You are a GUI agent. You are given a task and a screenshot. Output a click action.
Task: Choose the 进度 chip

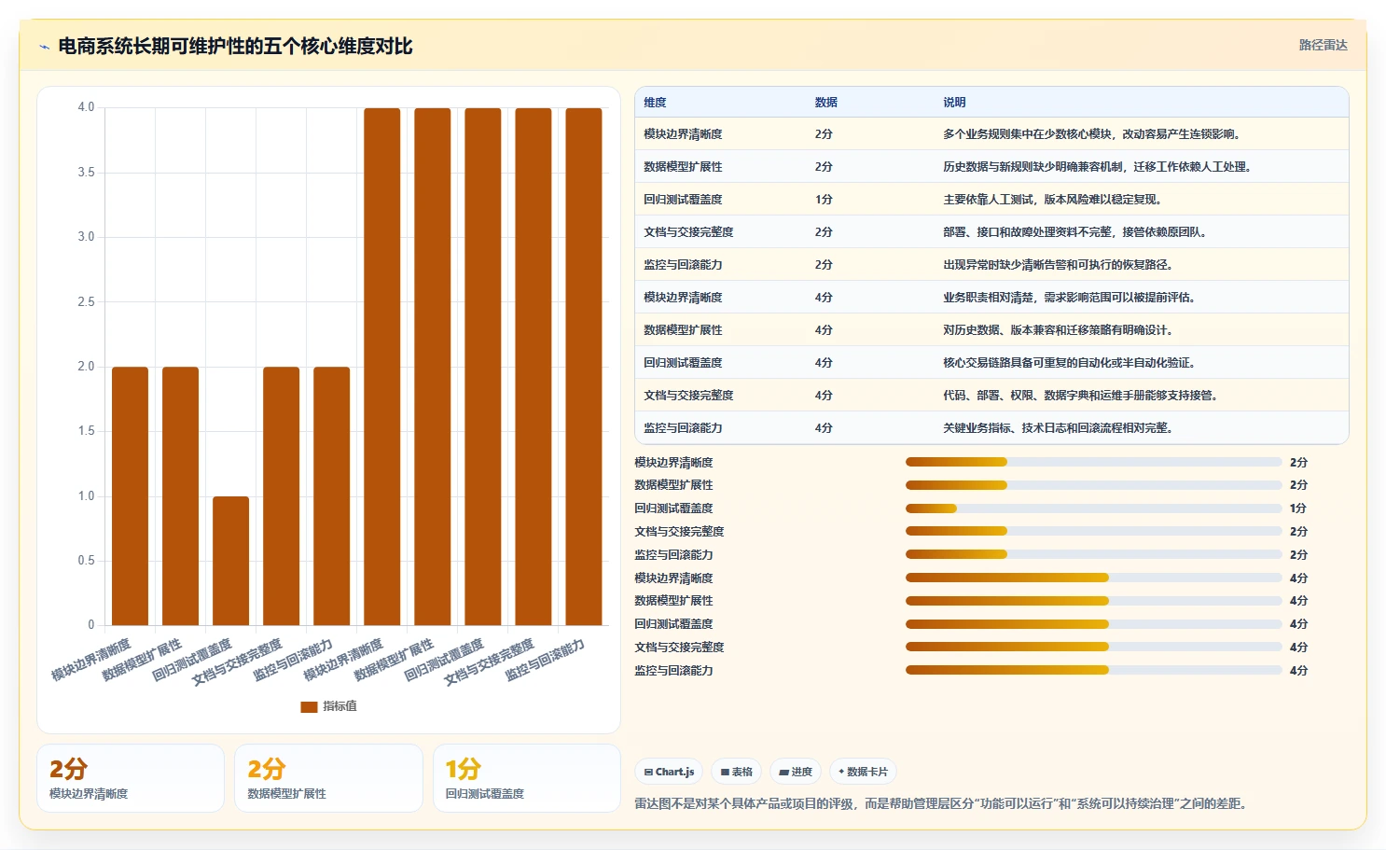coord(795,772)
